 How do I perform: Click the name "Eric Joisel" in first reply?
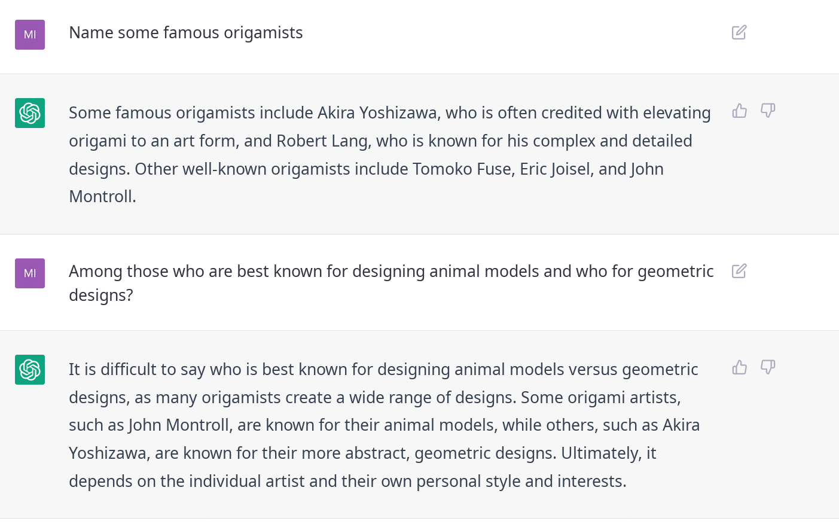pos(555,169)
